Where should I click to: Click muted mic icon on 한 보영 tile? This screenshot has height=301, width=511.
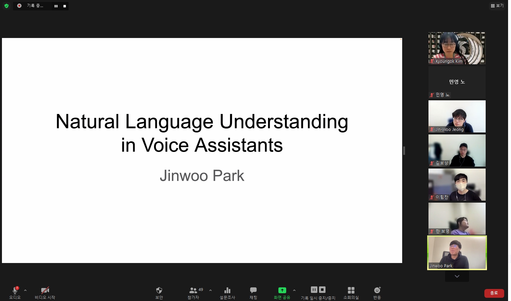[432, 232]
